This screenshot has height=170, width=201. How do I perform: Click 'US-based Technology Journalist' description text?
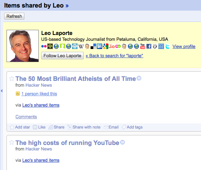click(105, 39)
